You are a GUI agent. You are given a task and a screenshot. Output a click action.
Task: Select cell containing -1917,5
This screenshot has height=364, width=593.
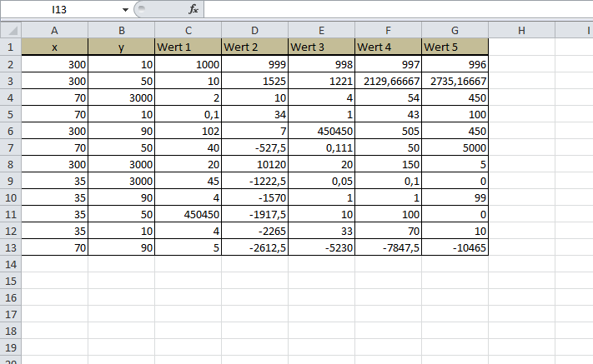pyautogui.click(x=254, y=214)
